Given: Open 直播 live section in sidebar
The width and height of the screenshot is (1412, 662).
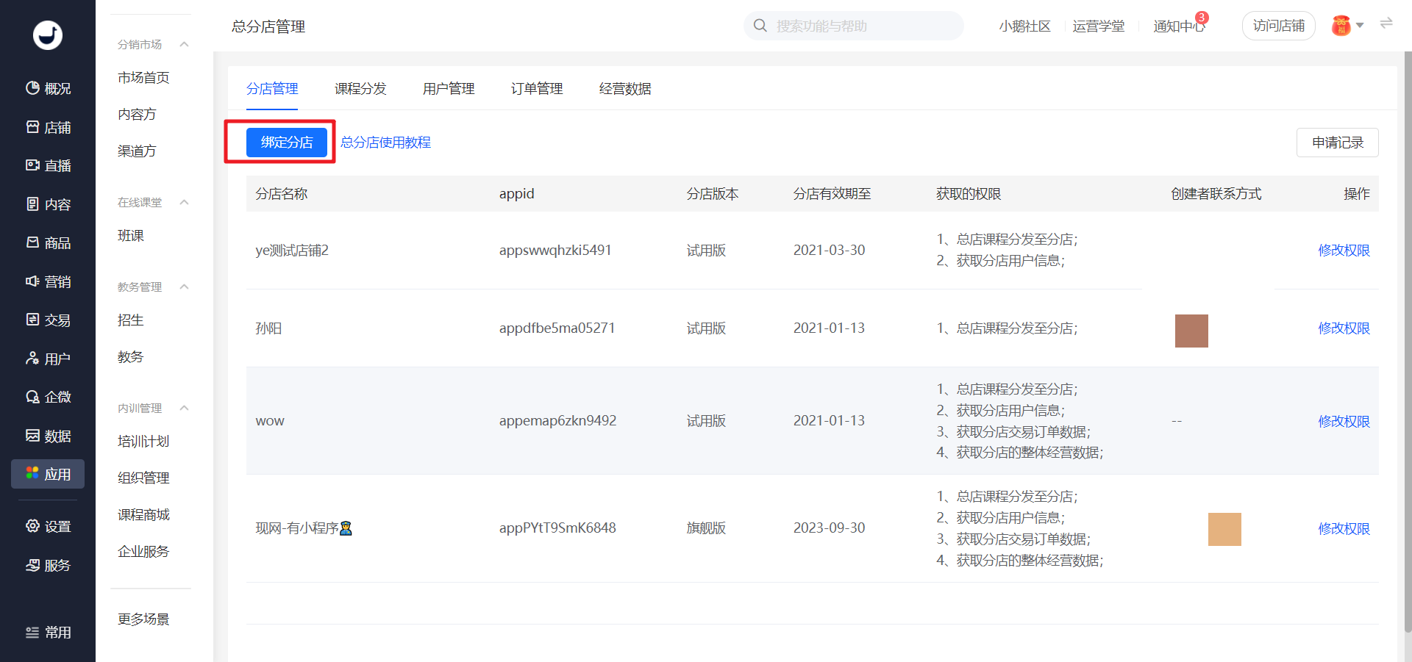Looking at the screenshot, I should 48,165.
